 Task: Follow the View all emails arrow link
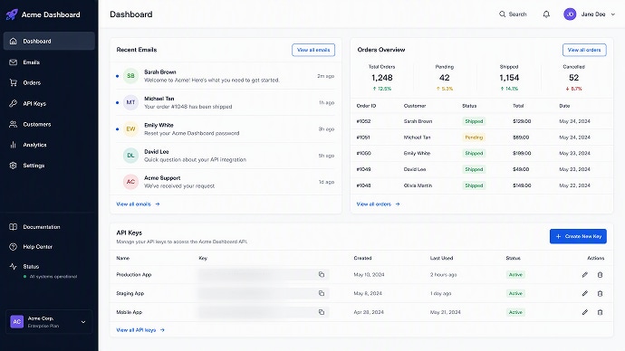point(138,204)
